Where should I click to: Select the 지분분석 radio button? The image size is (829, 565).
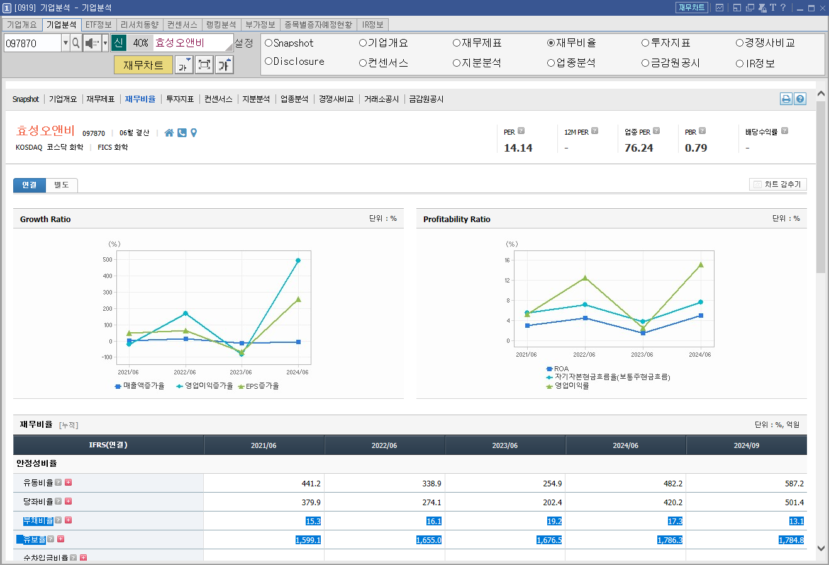pyautogui.click(x=457, y=63)
